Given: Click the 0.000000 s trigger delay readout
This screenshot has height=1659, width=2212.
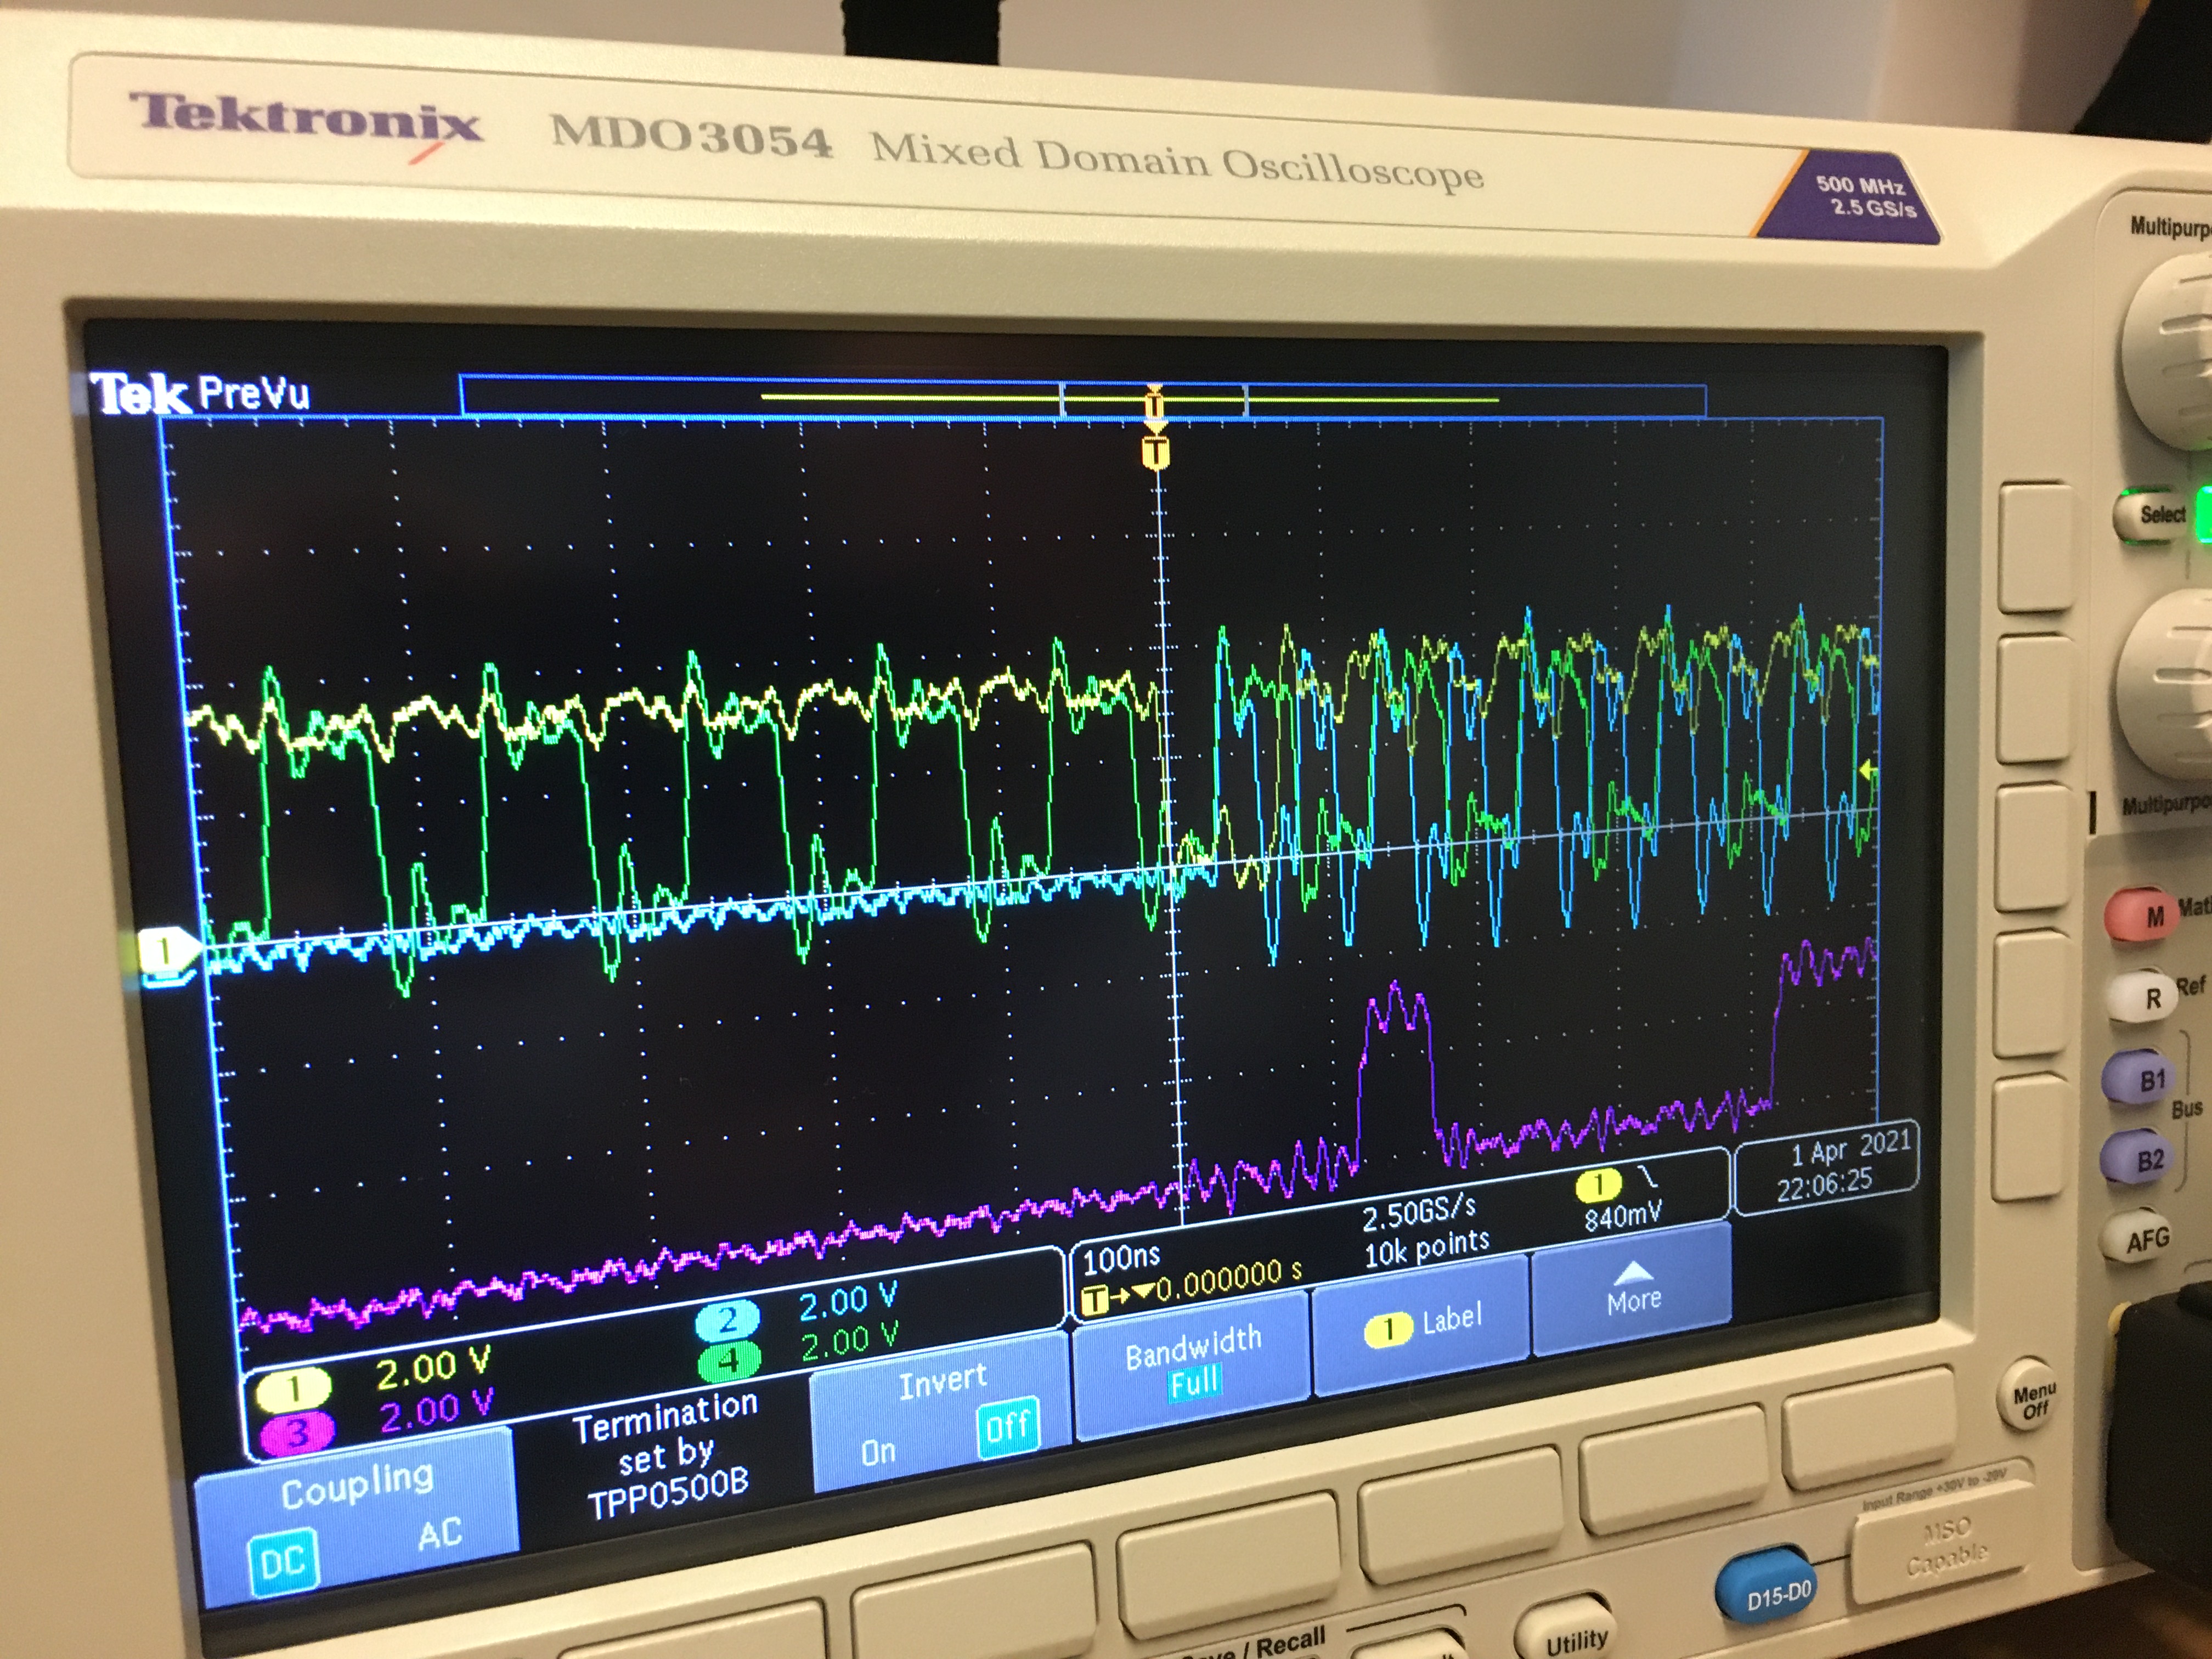Looking at the screenshot, I should coord(1228,1279).
